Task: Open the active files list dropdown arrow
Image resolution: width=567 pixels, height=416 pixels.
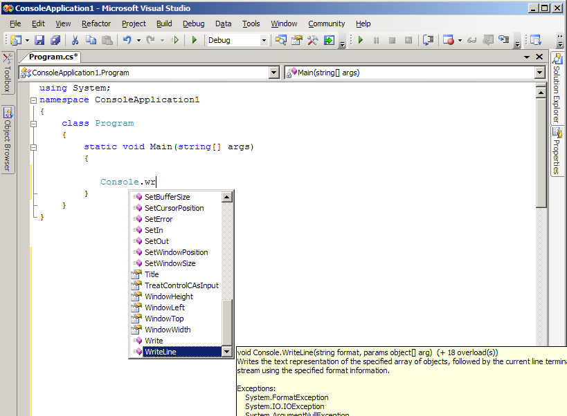Action: click(526, 57)
